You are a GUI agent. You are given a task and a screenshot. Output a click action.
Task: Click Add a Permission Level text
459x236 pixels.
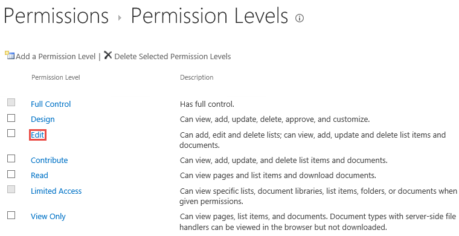pos(56,57)
